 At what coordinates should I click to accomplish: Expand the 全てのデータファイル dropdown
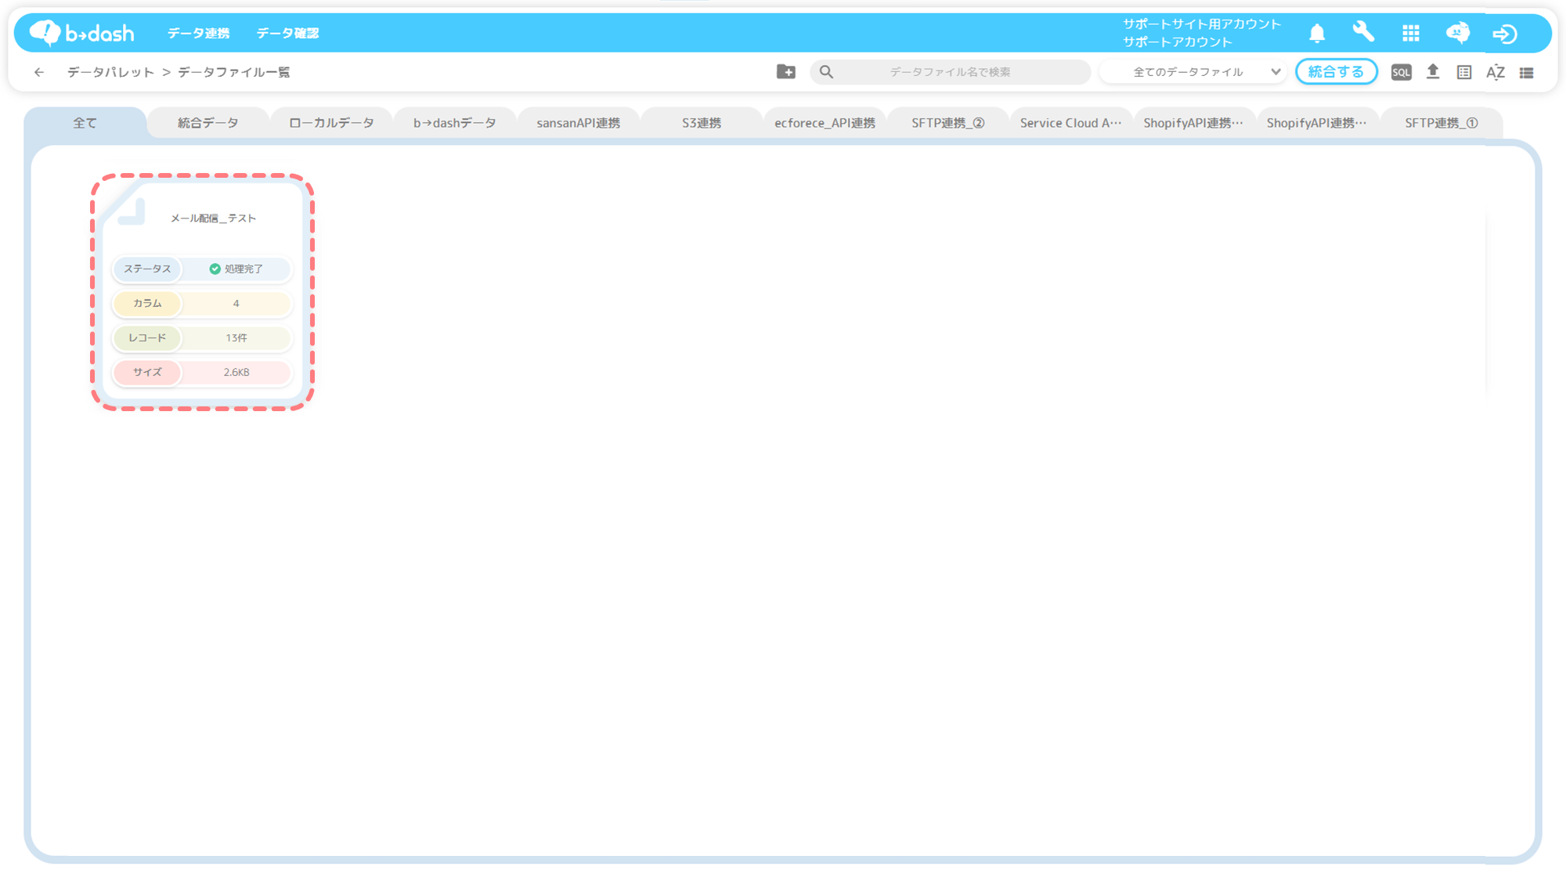(1193, 72)
